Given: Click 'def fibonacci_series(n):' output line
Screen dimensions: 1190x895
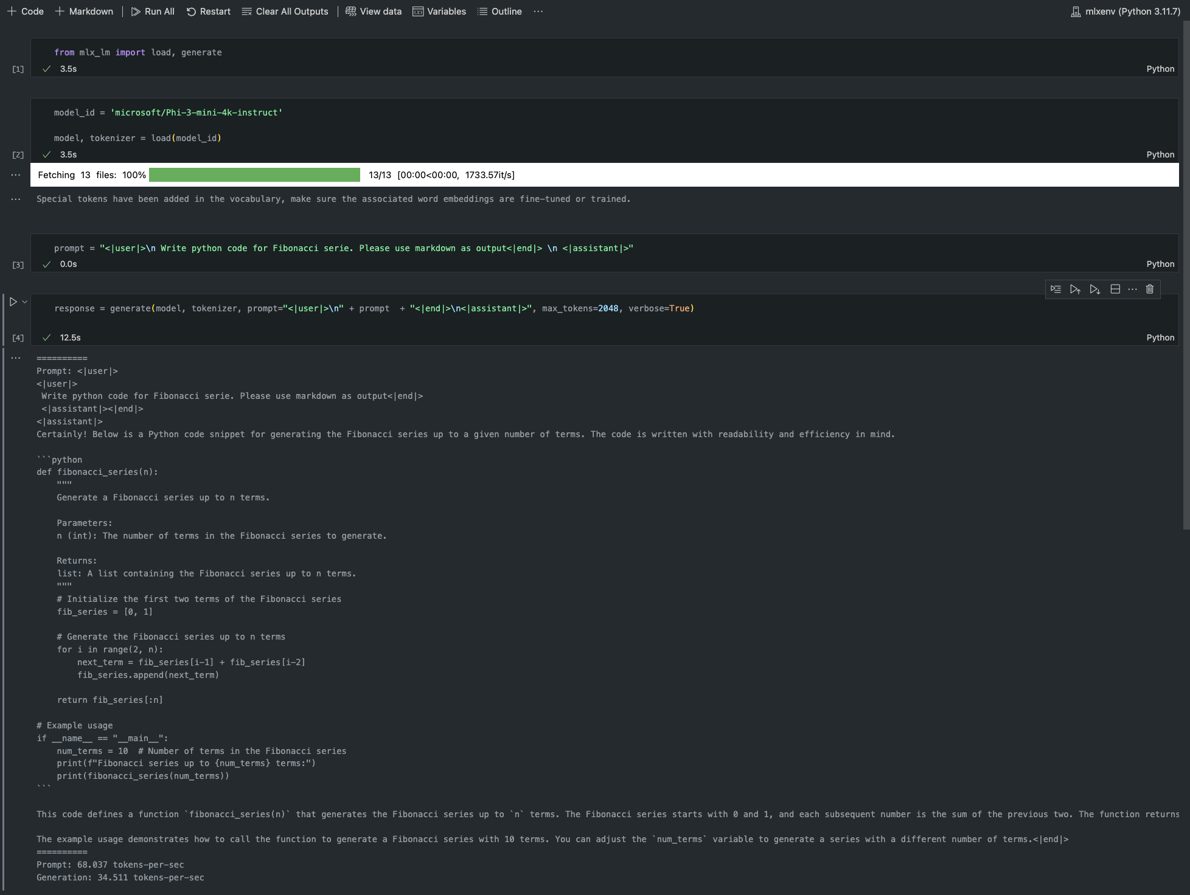Looking at the screenshot, I should coord(97,472).
